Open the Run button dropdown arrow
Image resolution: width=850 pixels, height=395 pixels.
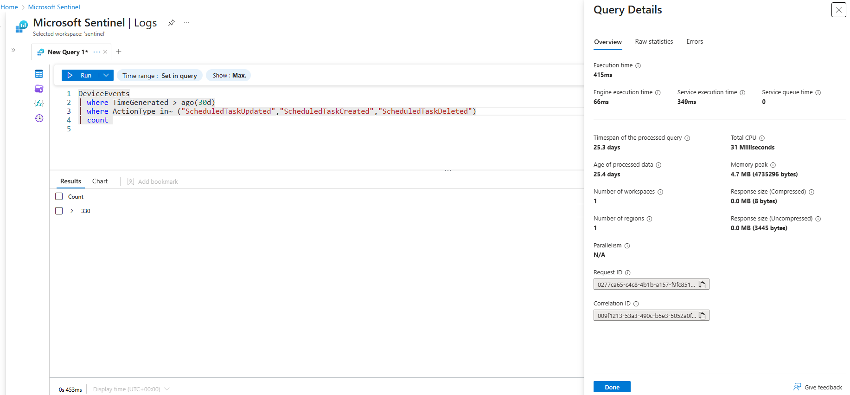(x=106, y=75)
